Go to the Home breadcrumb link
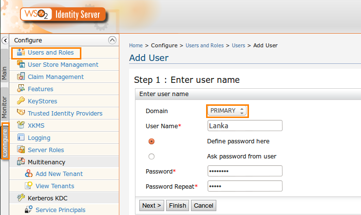The image size is (361, 215). coord(136,45)
